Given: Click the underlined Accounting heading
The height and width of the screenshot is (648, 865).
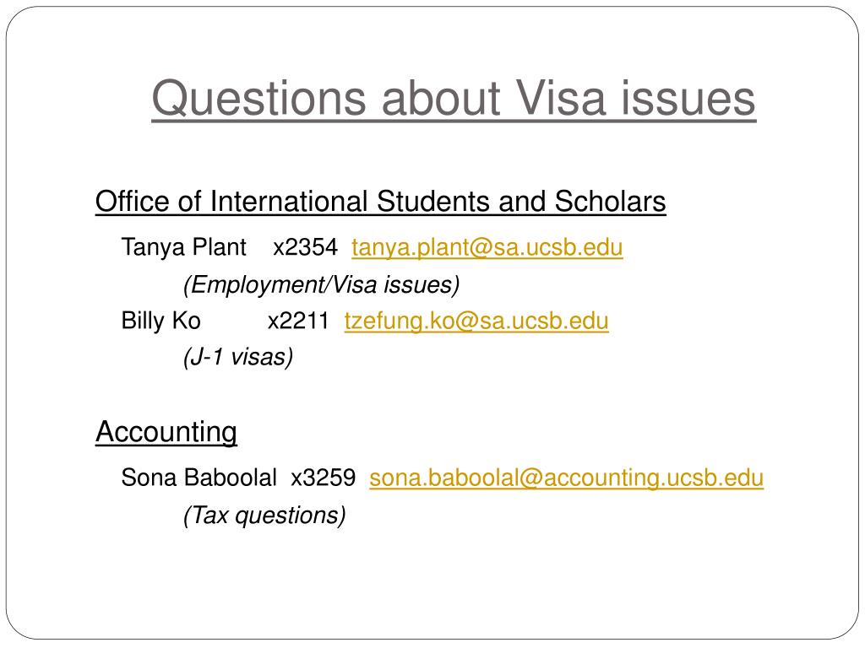Looking at the screenshot, I should pyautogui.click(x=166, y=432).
